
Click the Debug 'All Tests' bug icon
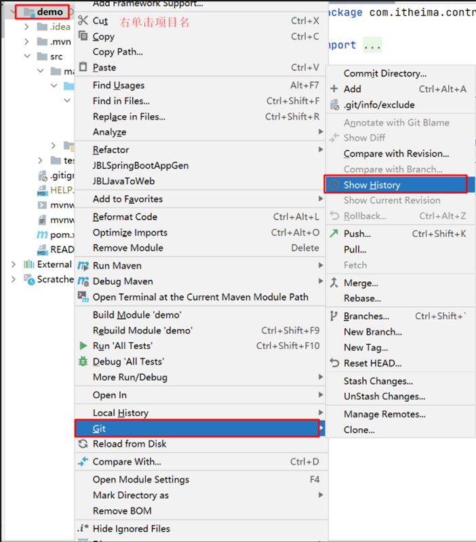83,361
